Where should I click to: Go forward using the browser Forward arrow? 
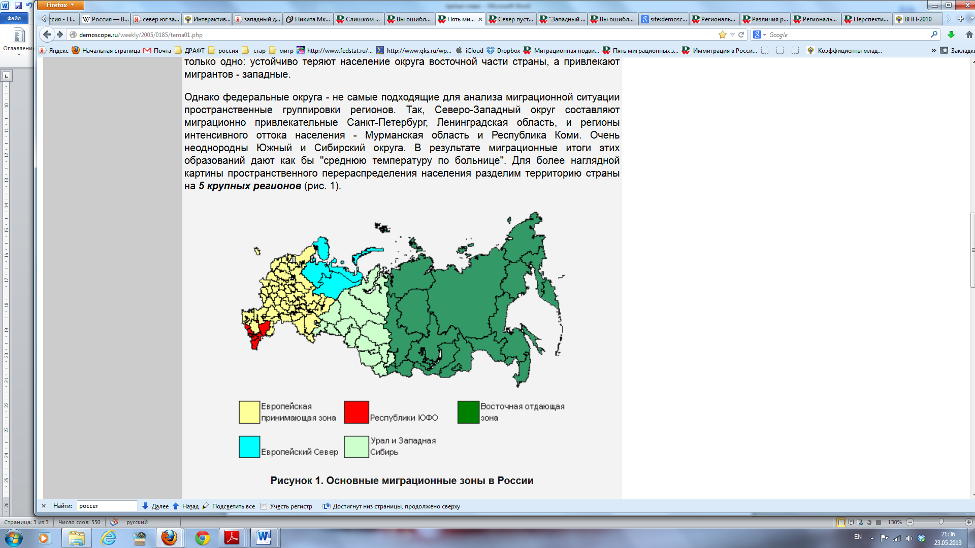click(60, 35)
